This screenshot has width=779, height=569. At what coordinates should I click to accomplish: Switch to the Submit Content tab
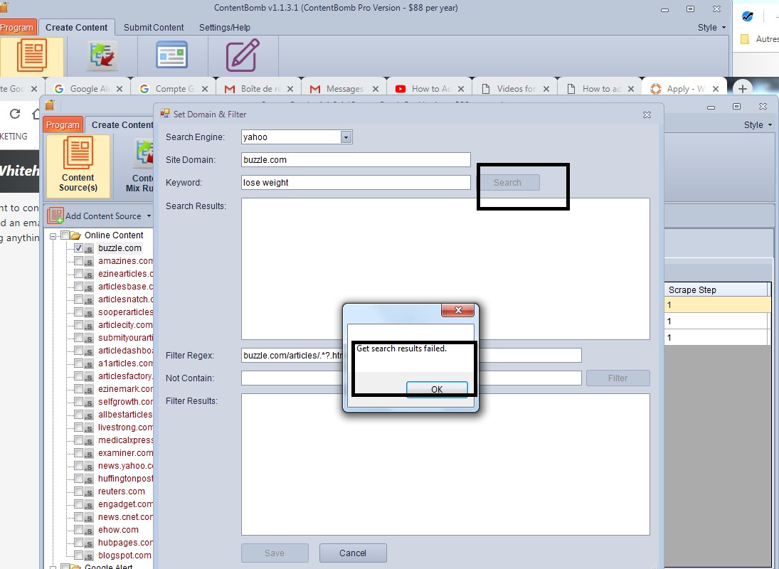click(154, 28)
